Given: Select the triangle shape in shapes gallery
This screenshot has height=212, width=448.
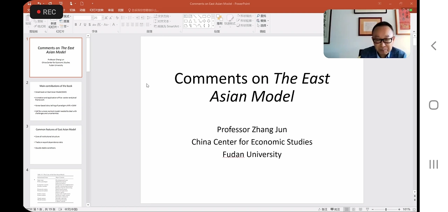Looking at the screenshot, I should click(190, 21).
